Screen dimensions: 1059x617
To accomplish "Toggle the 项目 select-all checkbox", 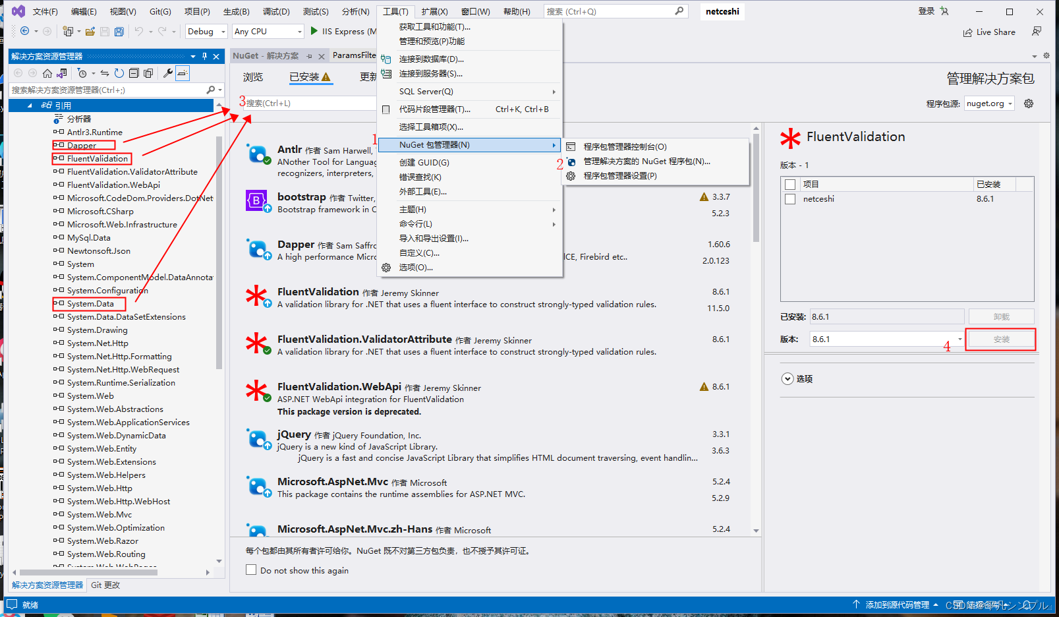I will (x=790, y=184).
